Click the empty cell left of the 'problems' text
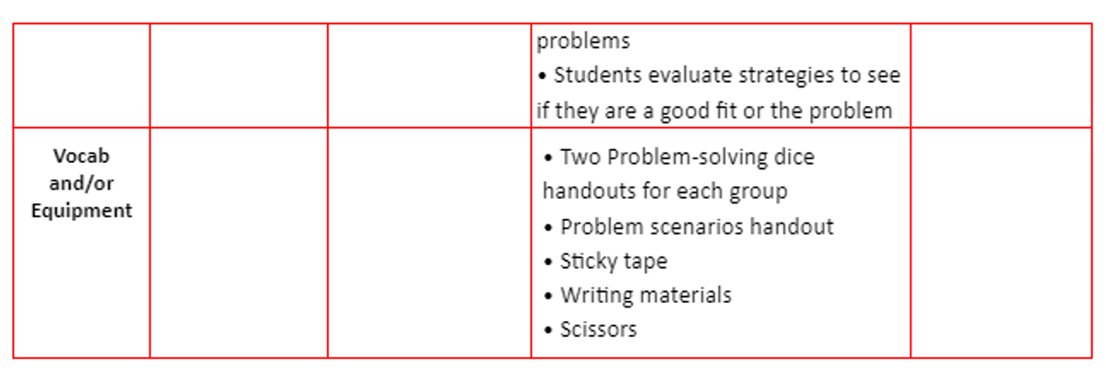The image size is (1106, 381). pos(429,75)
